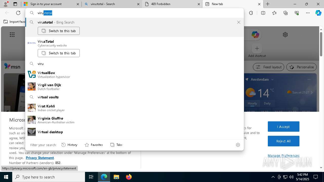Close the virustotal - Search tab

point(138,4)
